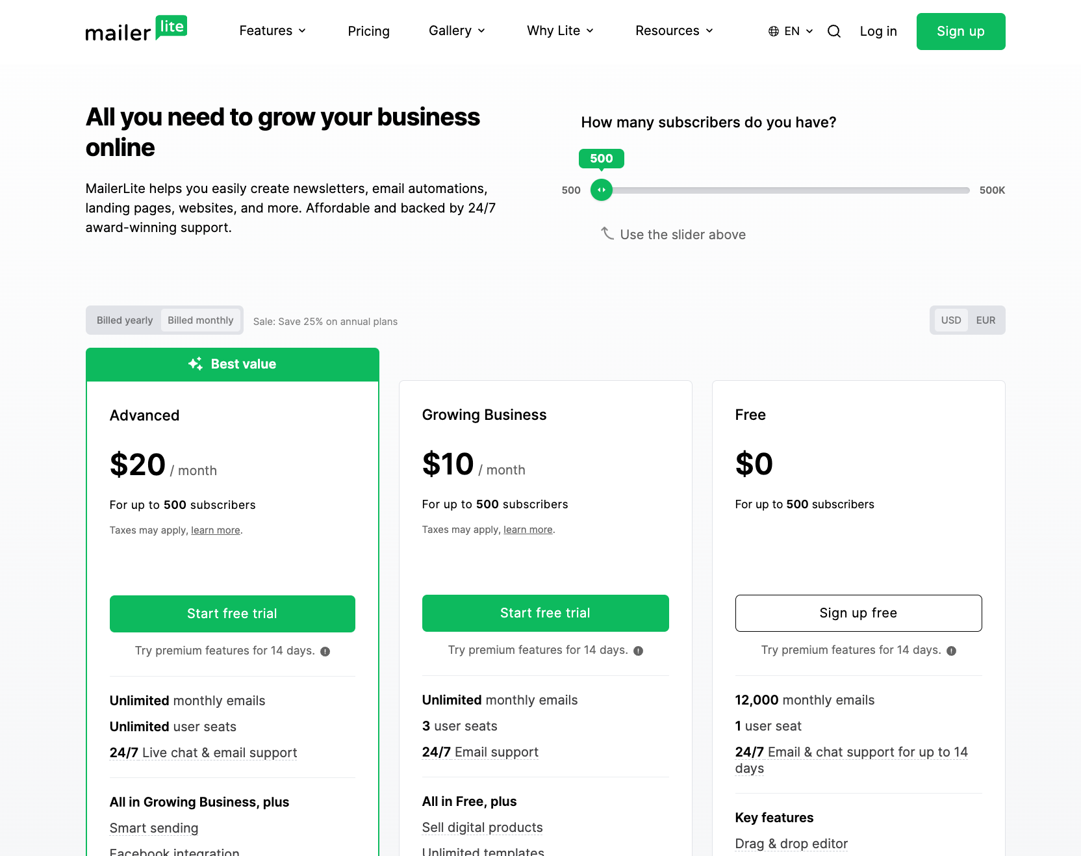This screenshot has width=1081, height=856.
Task: Start free trial on the Advanced plan
Action: tap(232, 613)
